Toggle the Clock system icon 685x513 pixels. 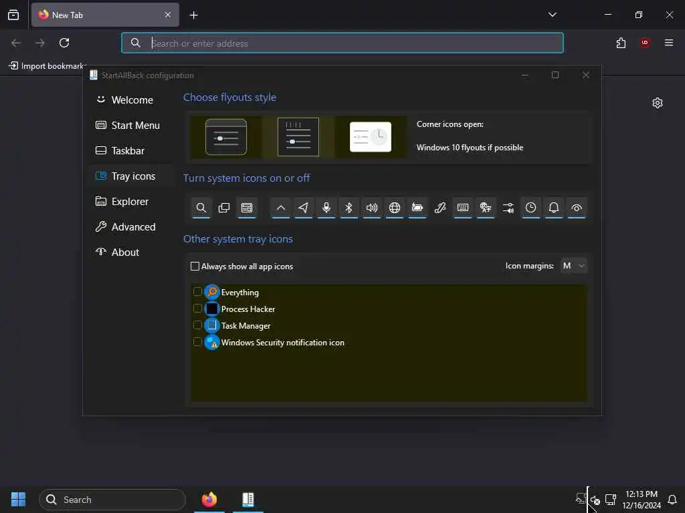tap(530, 208)
